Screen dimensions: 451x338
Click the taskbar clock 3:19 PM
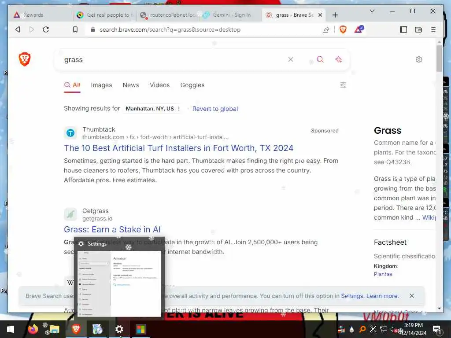pos(414,325)
